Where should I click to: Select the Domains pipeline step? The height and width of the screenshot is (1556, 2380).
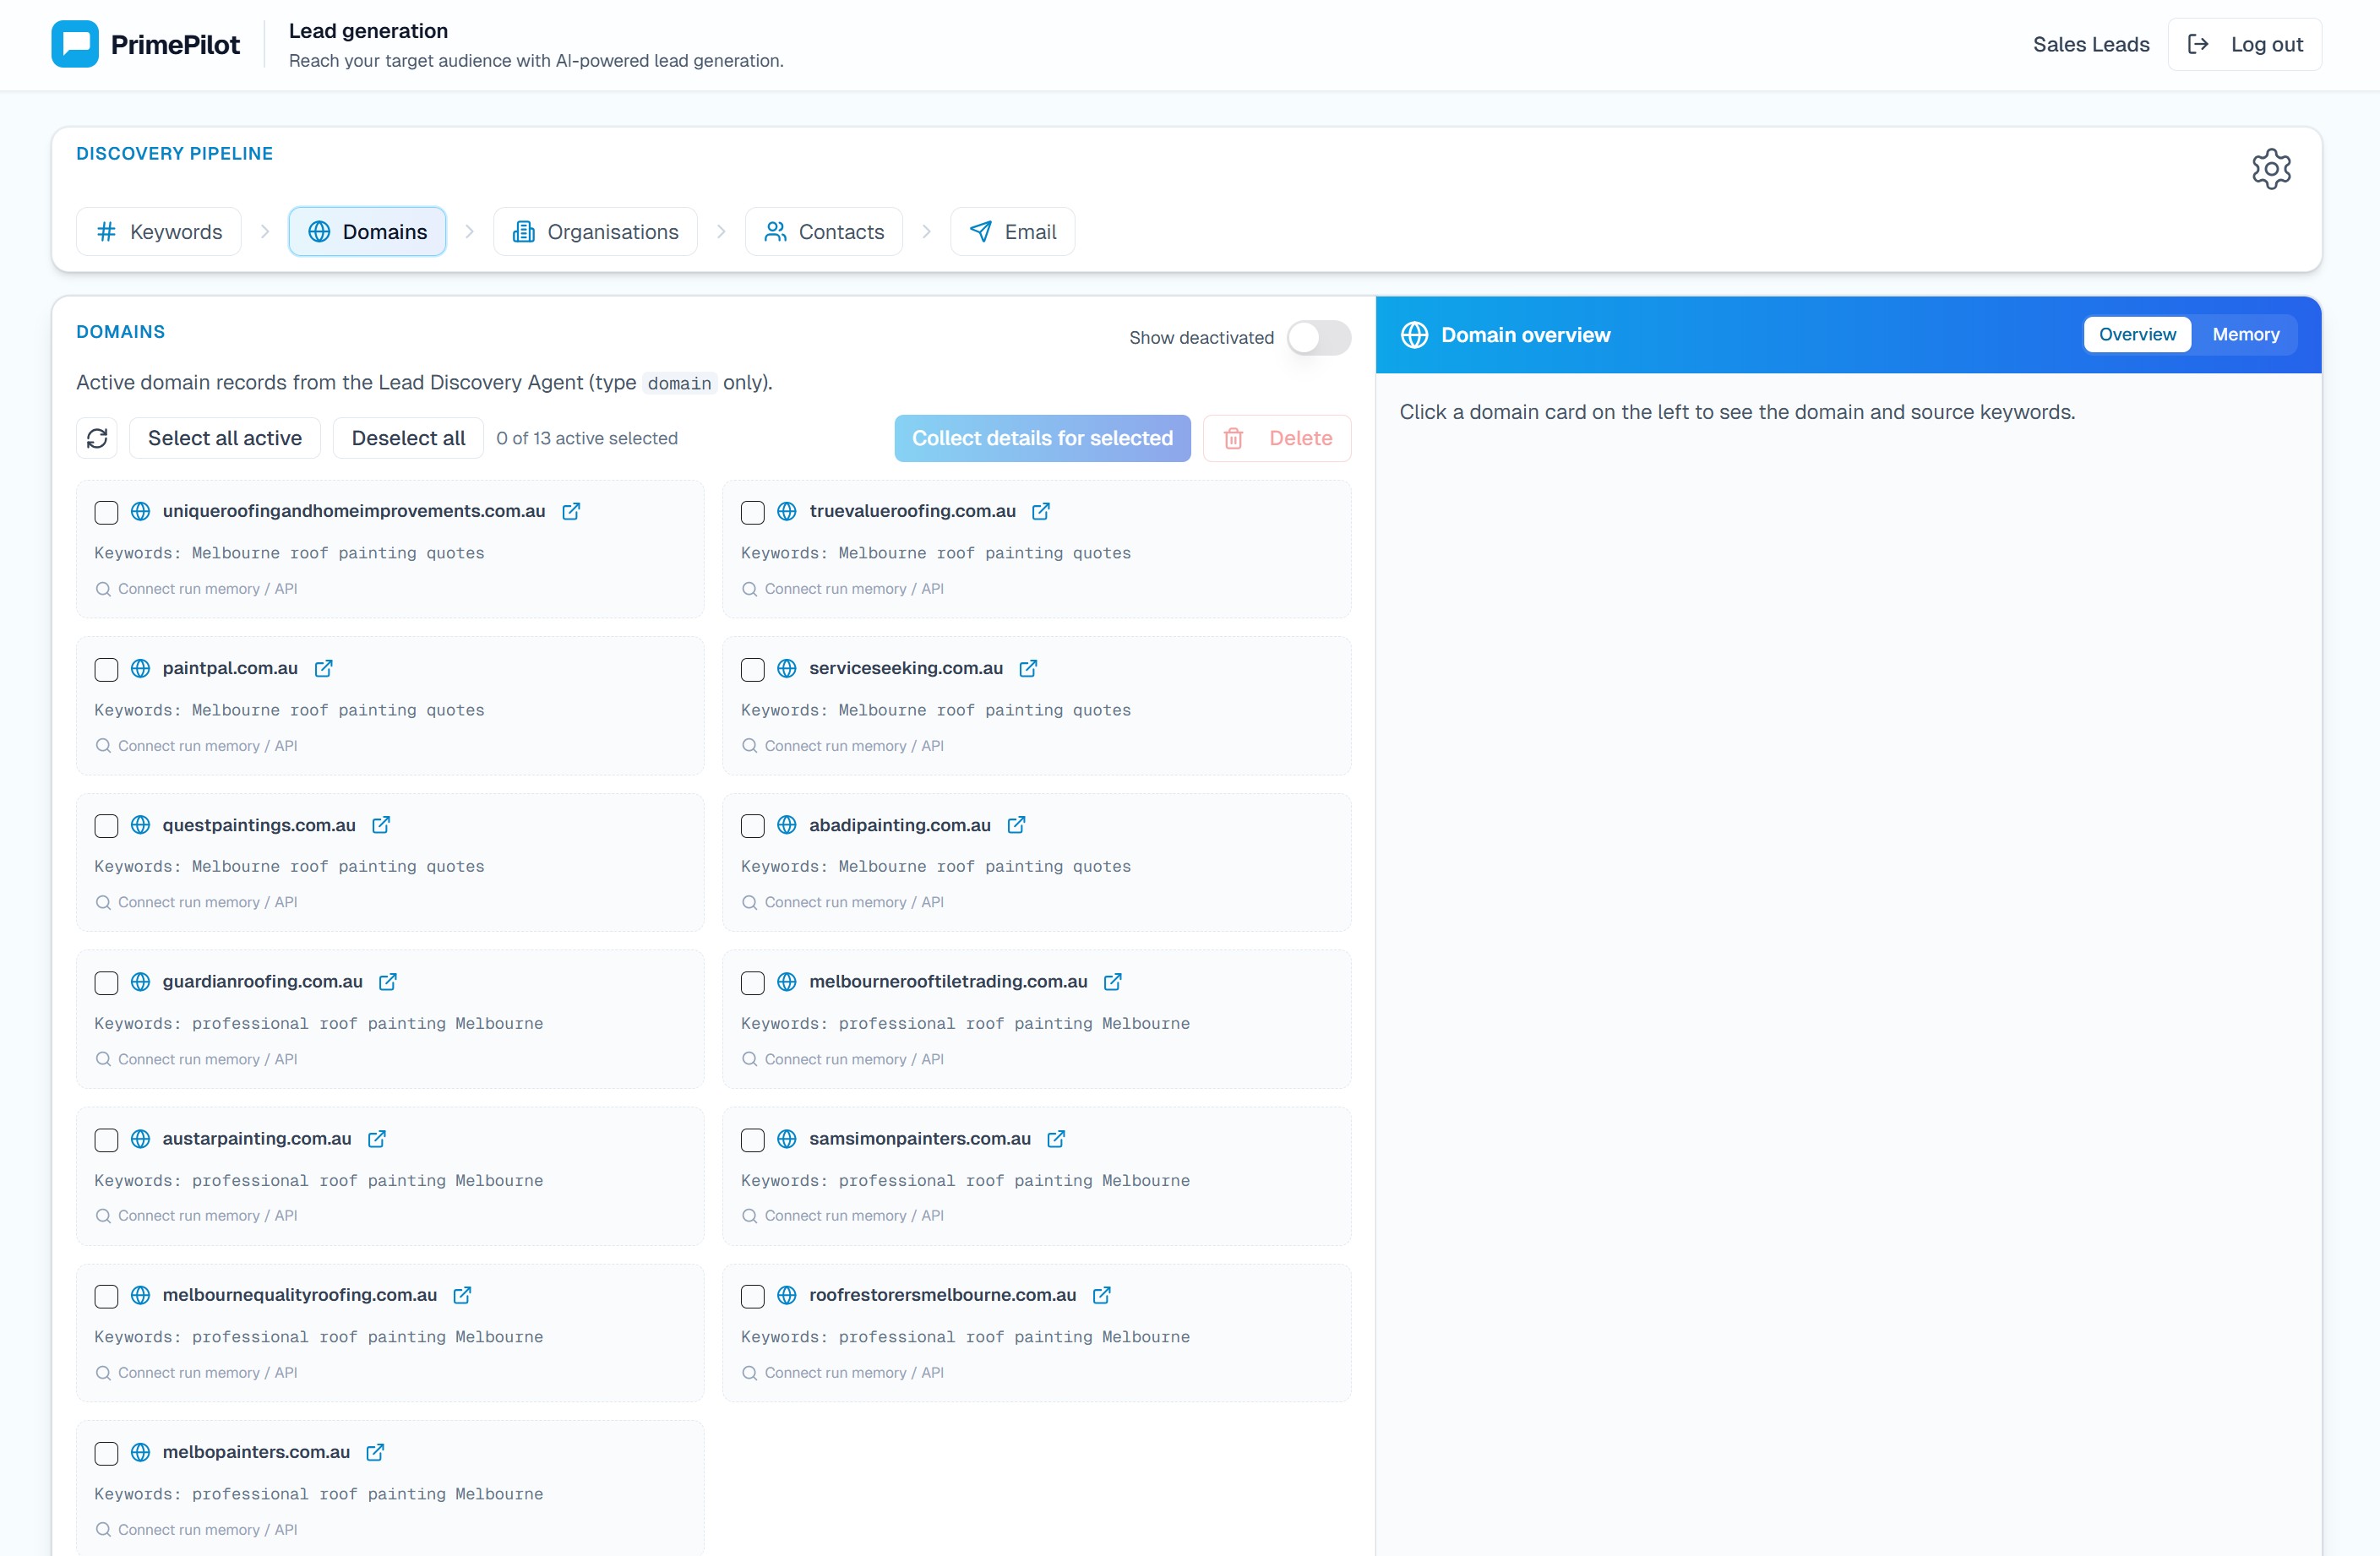click(x=367, y=232)
